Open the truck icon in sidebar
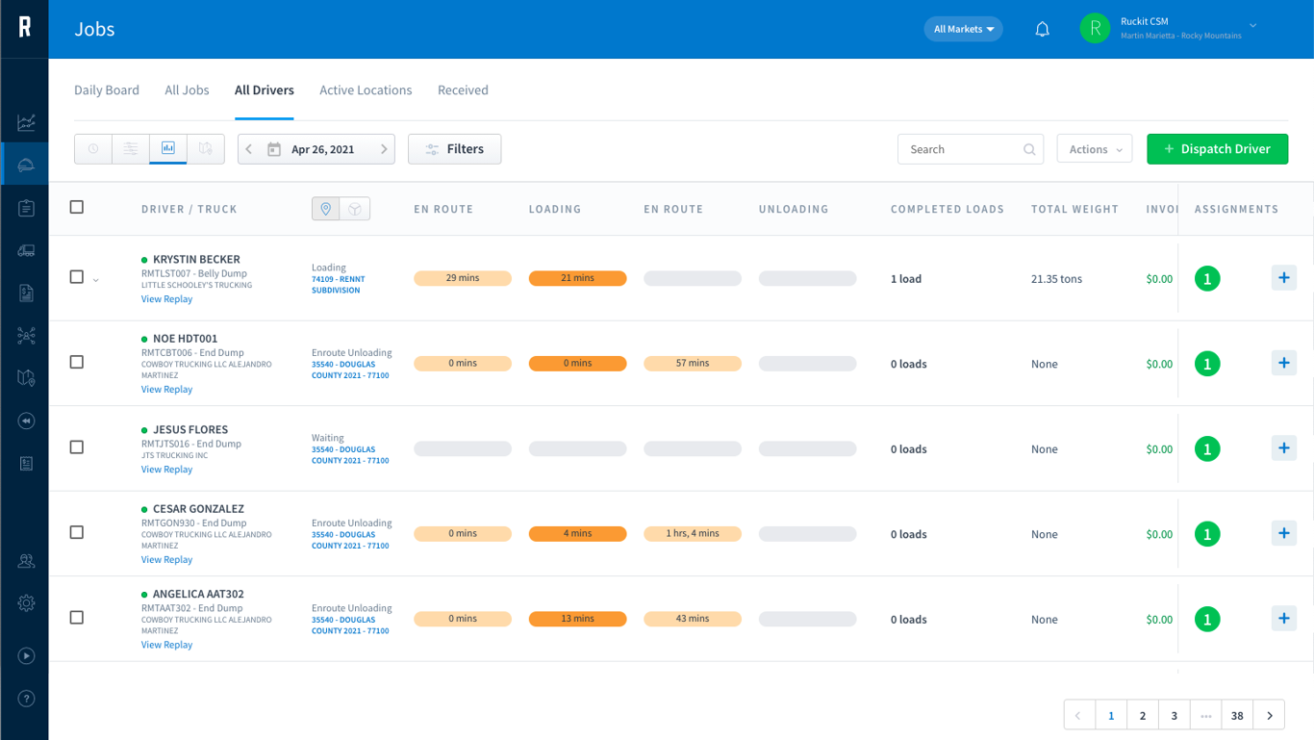Image resolution: width=1314 pixels, height=740 pixels. point(26,250)
